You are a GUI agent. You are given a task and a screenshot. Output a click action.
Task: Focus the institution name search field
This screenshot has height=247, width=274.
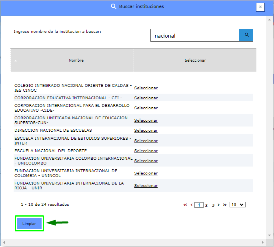point(194,36)
